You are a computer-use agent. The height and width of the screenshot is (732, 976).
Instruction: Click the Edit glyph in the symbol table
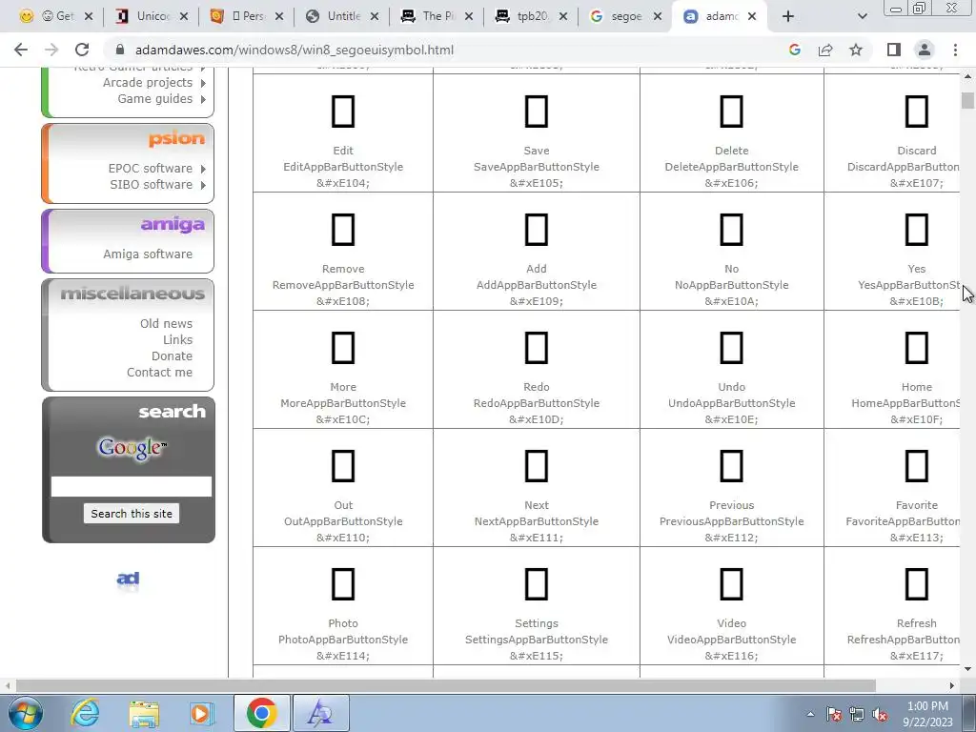(x=343, y=112)
